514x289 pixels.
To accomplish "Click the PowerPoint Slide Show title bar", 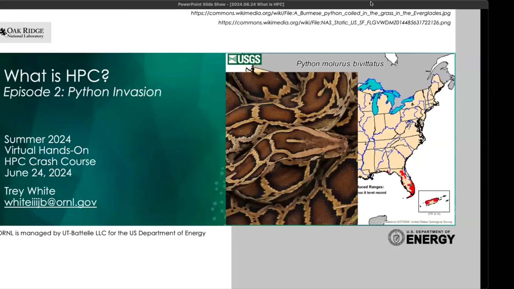I will [x=231, y=4].
